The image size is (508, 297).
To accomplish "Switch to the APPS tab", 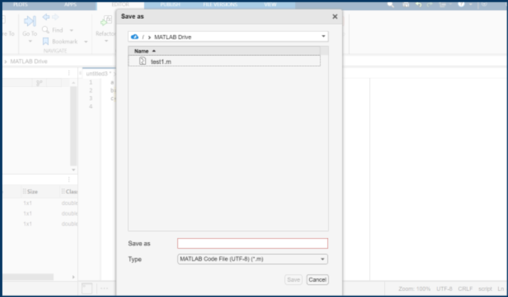I will tap(70, 4).
